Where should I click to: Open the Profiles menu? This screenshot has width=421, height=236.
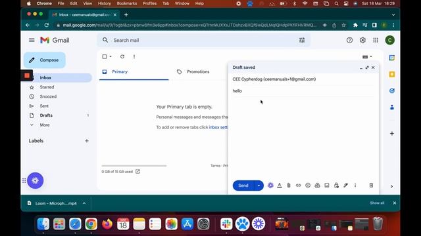coord(149,3)
